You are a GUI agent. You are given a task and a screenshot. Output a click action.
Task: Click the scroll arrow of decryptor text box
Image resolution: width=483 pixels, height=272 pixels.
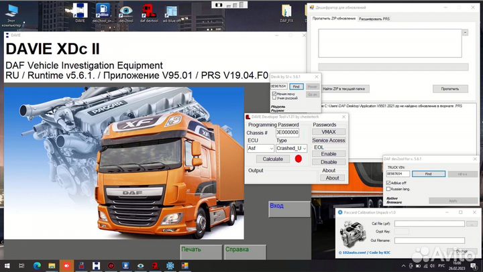(465, 32)
